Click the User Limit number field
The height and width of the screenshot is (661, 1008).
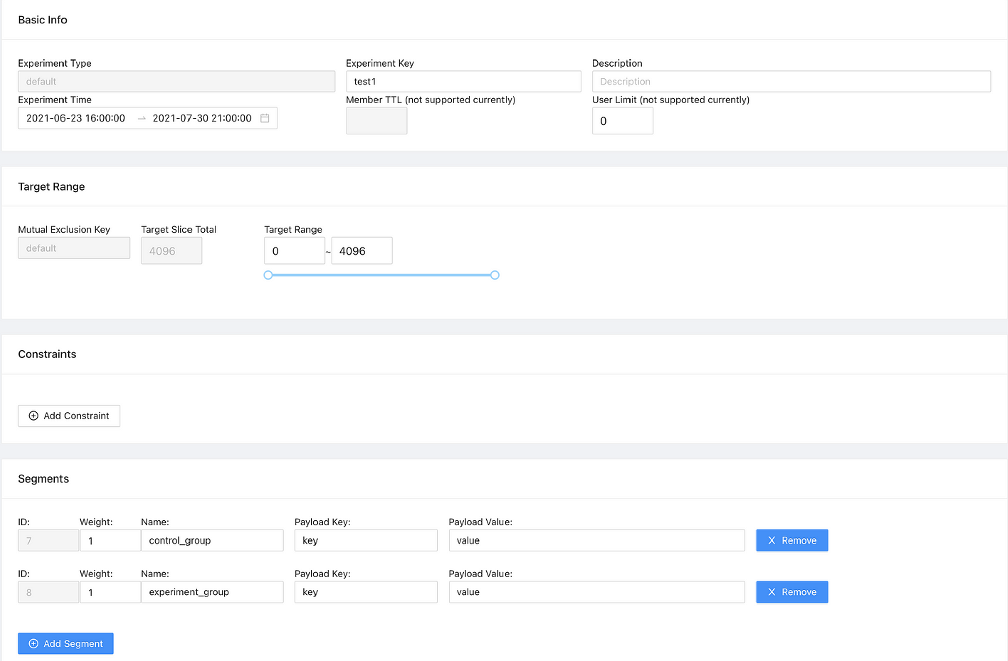[622, 121]
